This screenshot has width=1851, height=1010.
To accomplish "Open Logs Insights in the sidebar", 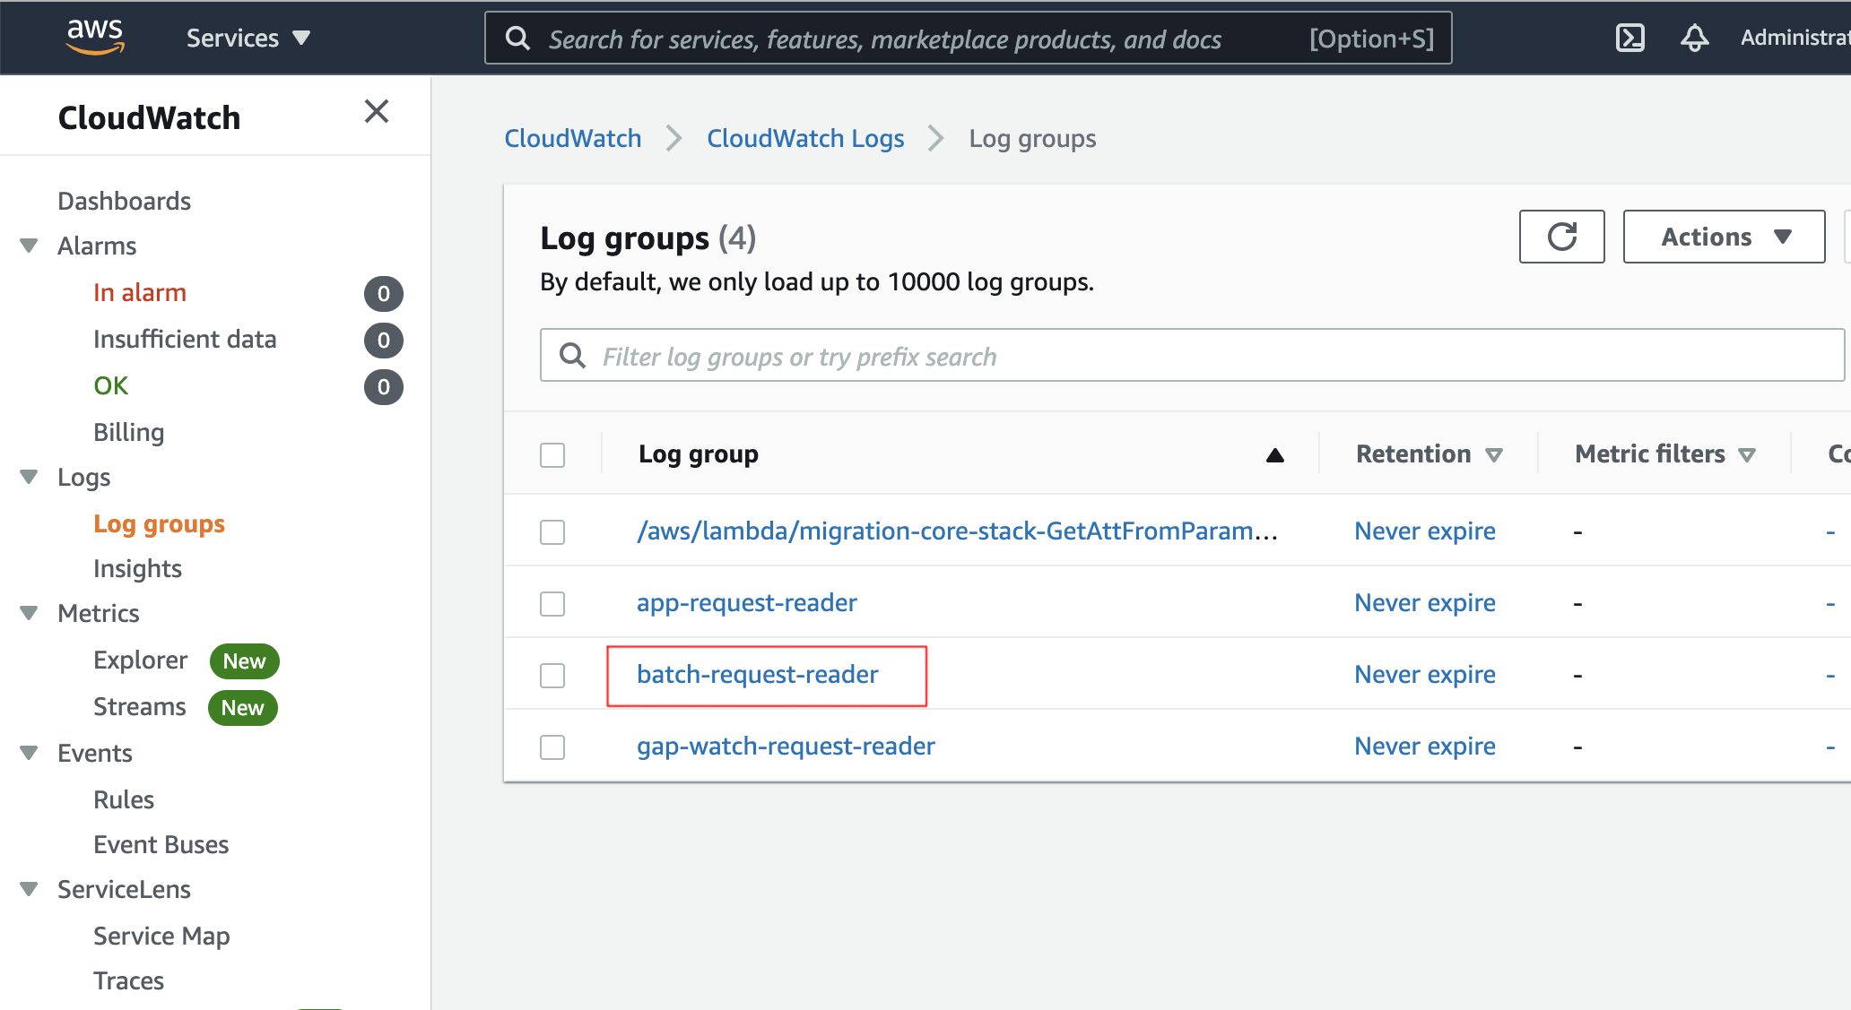I will (x=137, y=568).
